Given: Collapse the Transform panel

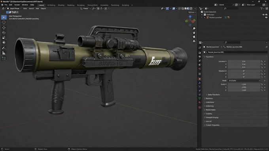Looking at the screenshot, I should click(x=209, y=57).
